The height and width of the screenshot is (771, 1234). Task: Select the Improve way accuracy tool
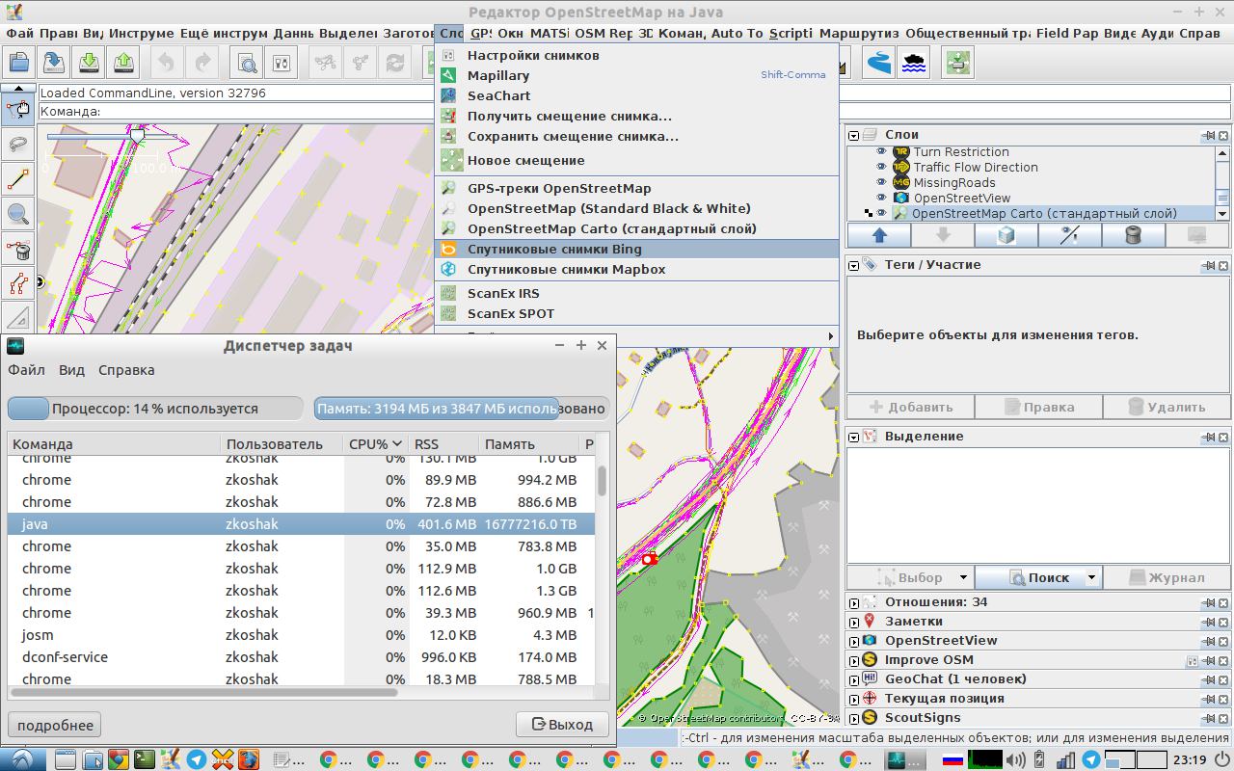[17, 284]
